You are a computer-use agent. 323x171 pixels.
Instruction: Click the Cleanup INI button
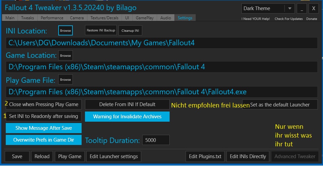130,30
